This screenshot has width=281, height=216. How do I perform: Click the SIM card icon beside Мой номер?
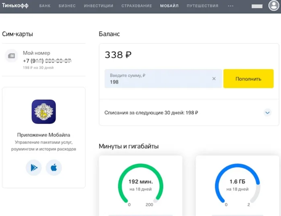point(11,56)
